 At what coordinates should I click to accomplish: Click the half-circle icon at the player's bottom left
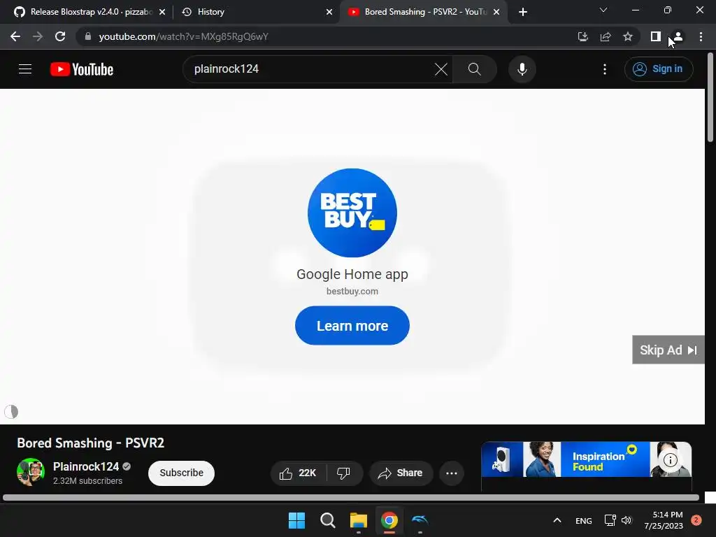tap(11, 412)
